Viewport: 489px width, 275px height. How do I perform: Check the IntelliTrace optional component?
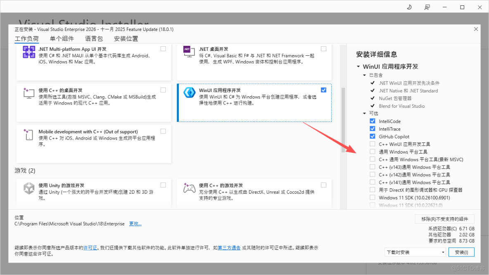(373, 128)
